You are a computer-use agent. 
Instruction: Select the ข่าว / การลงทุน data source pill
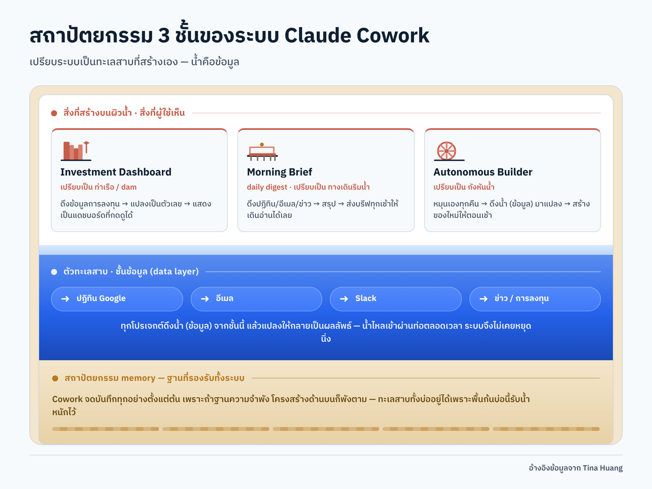(x=535, y=299)
